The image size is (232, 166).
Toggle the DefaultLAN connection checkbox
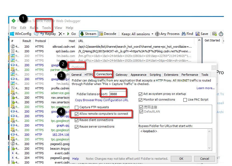[141, 111]
